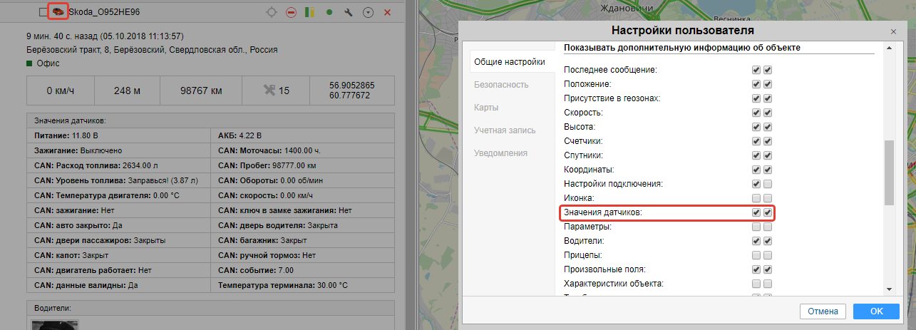Screen dimensions: 916x330
Task: Remove the unit with the red X icon
Action: (387, 12)
